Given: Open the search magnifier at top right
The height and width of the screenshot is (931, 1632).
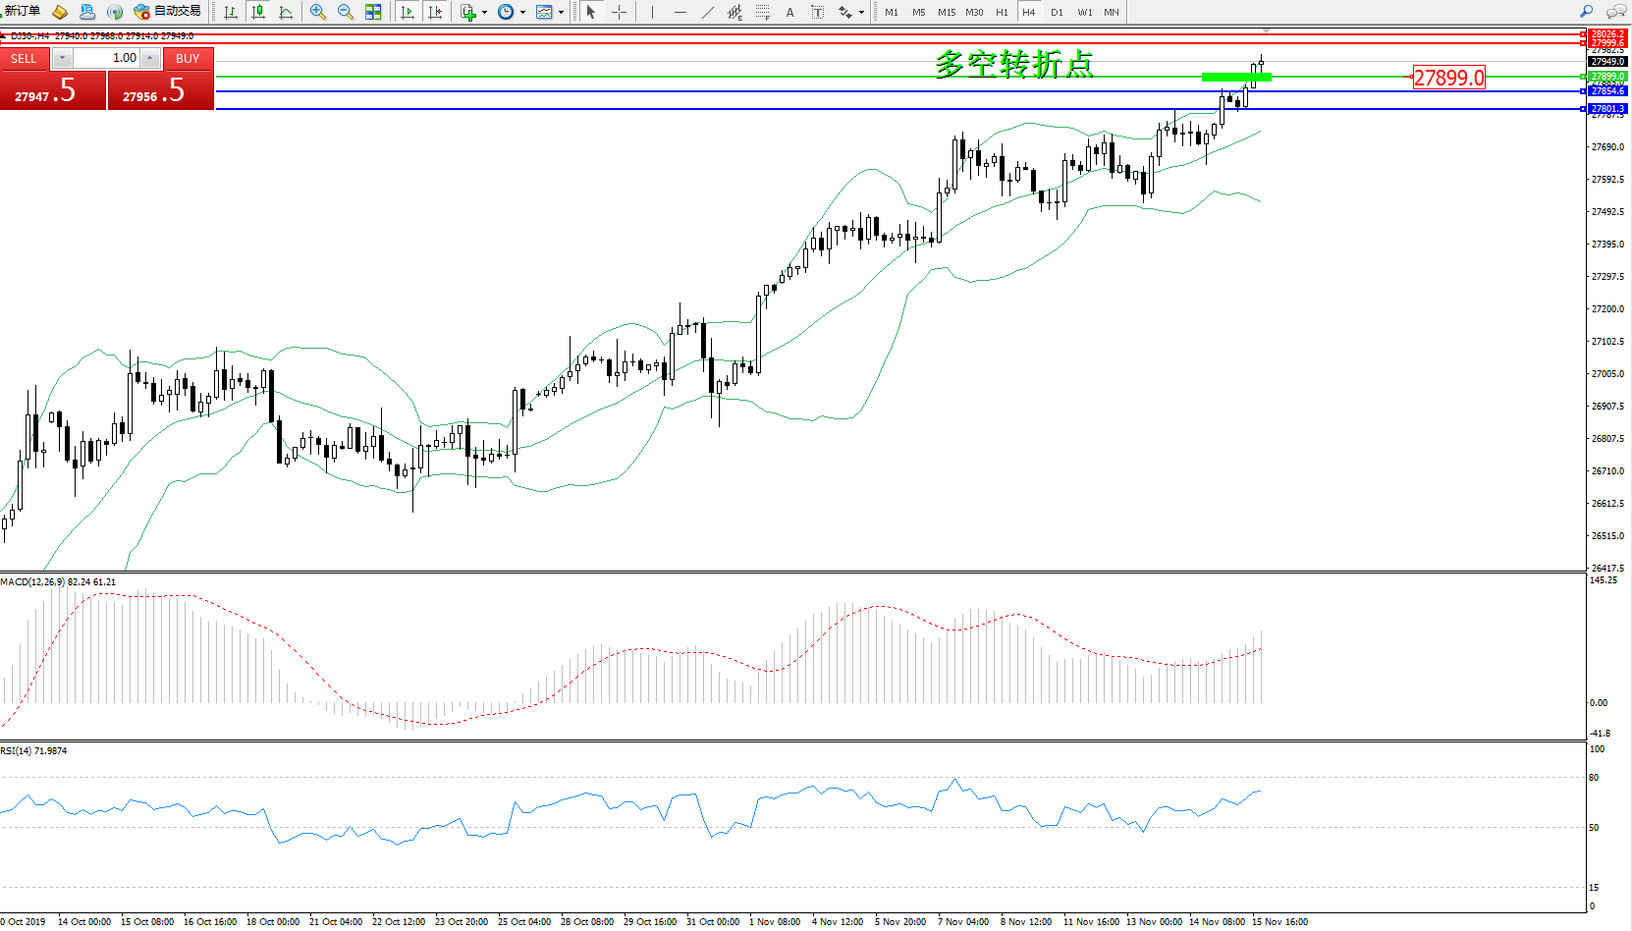Looking at the screenshot, I should pos(1586,12).
